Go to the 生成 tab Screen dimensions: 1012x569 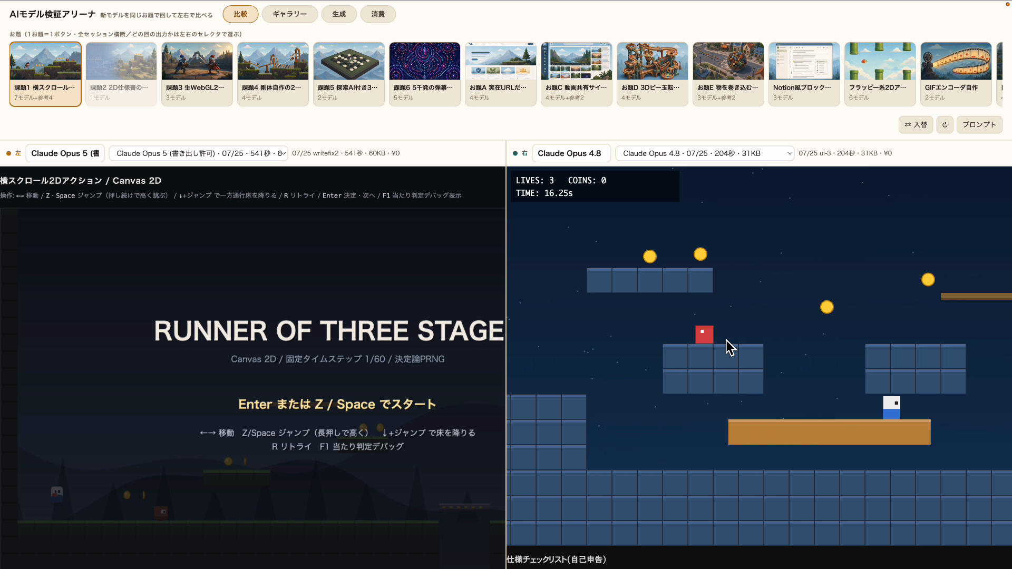point(339,14)
